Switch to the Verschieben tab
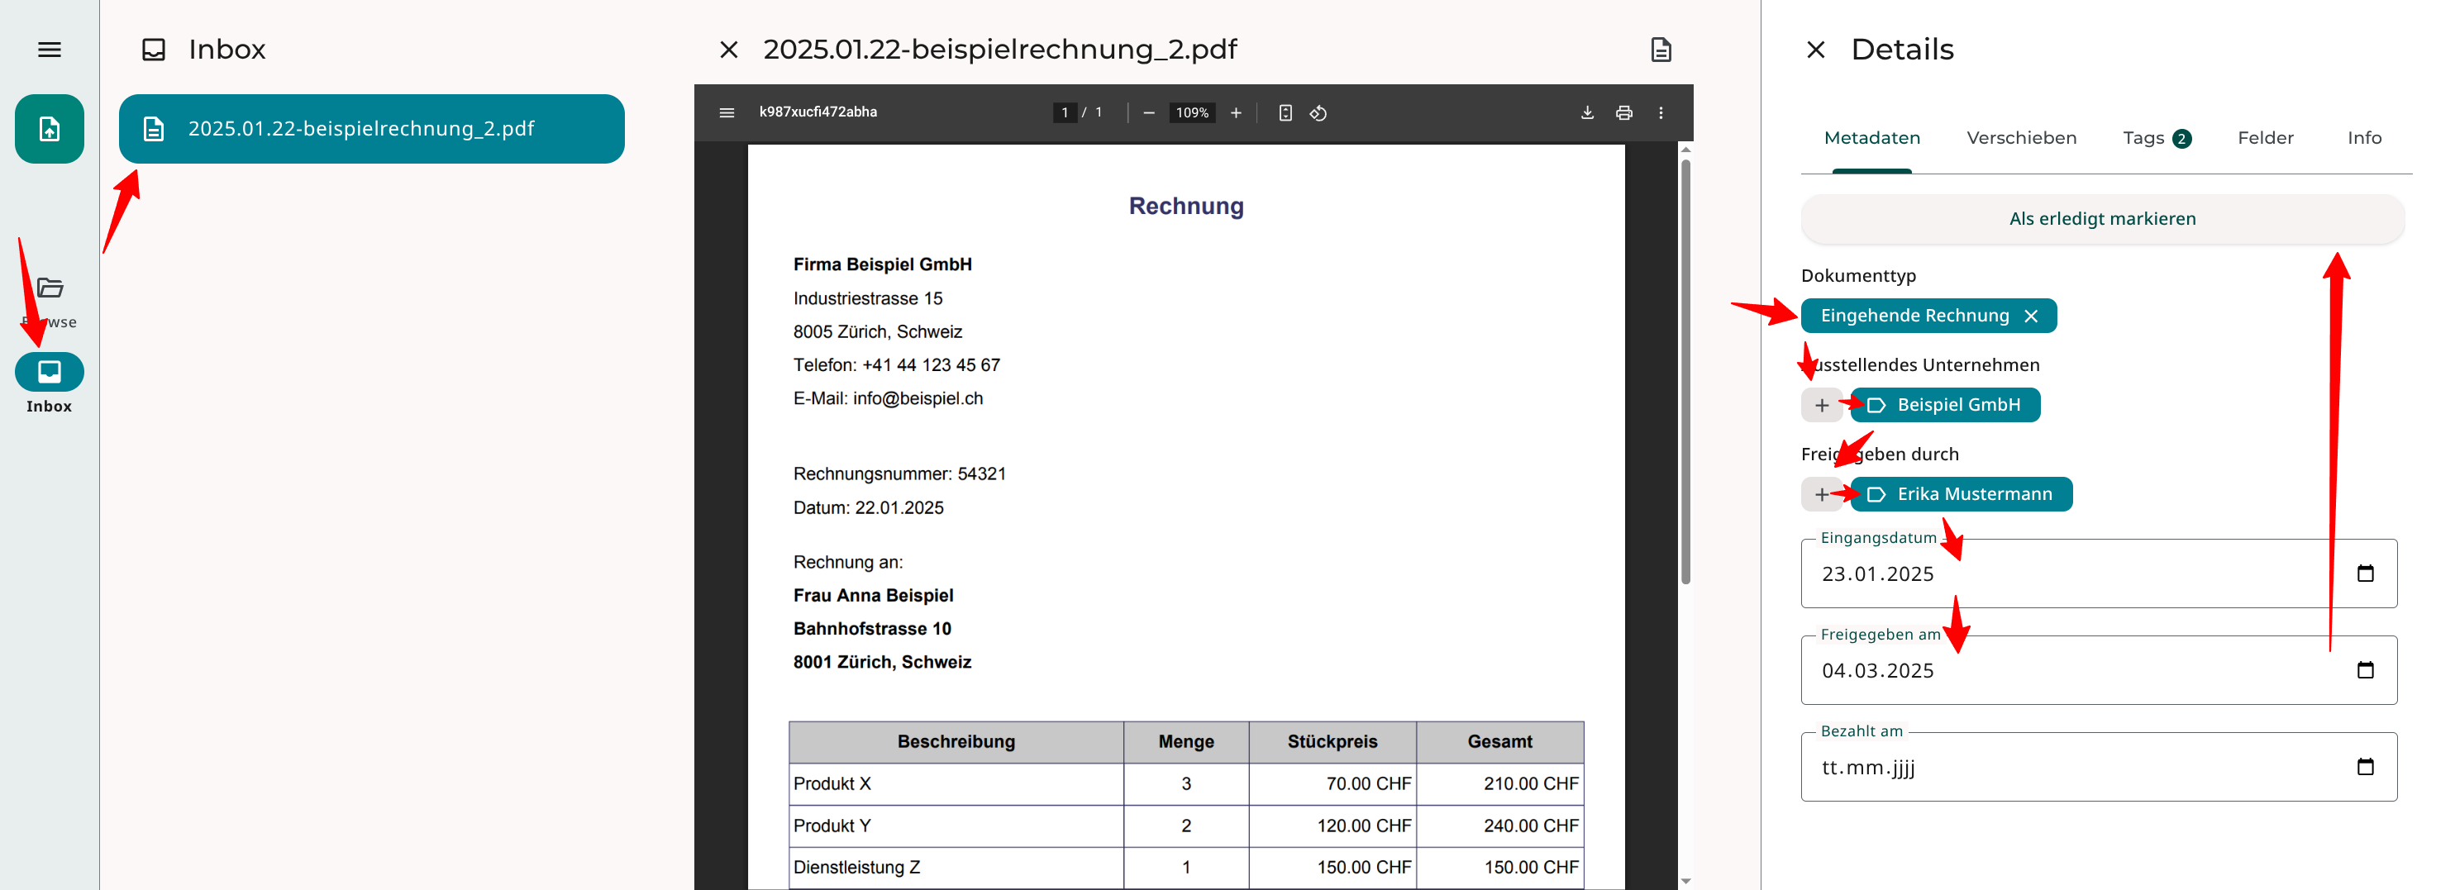 coord(2020,138)
